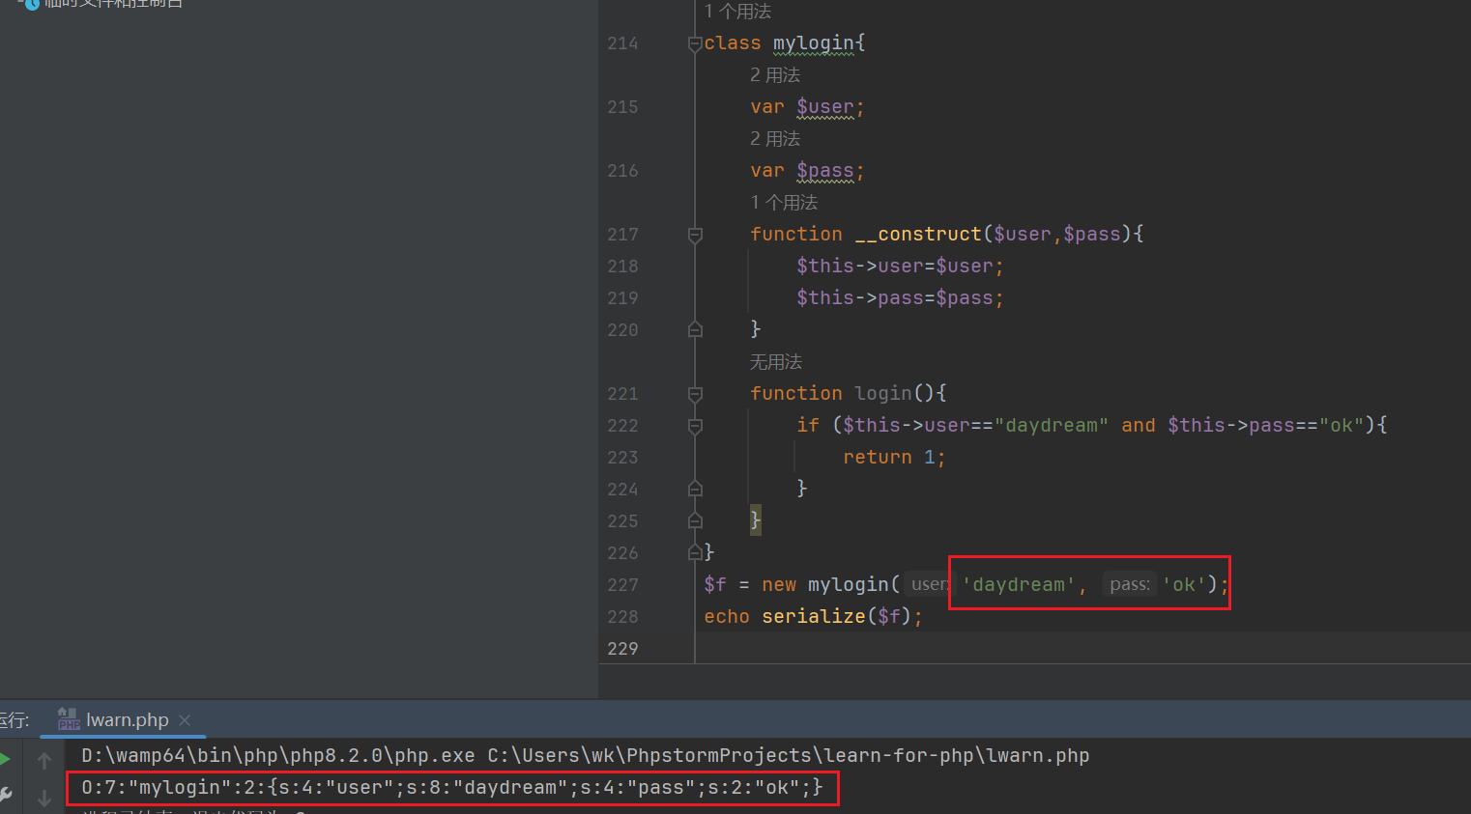The image size is (1471, 814).
Task: Toggle the fold end marker at line 220
Action: coord(695,330)
